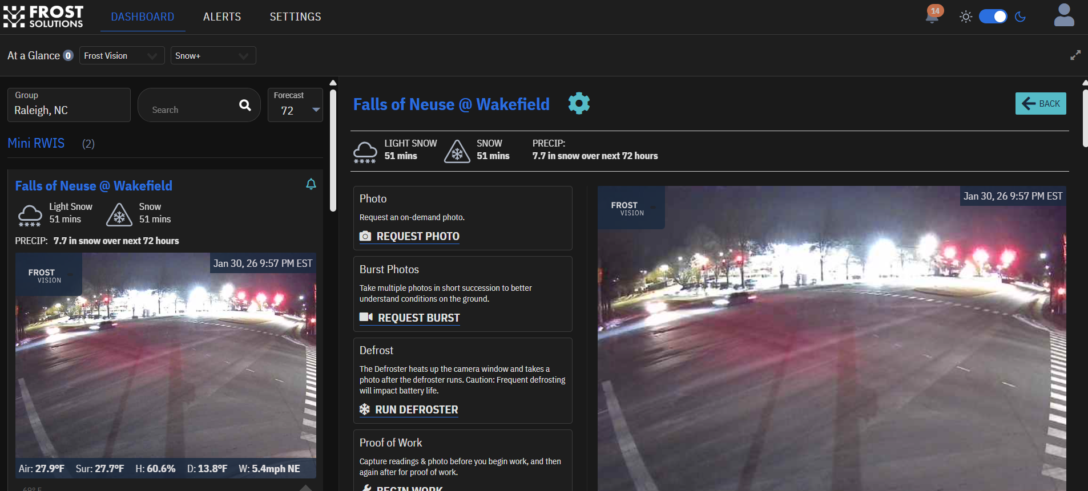Click the user profile avatar icon
The image size is (1088, 491).
point(1063,16)
